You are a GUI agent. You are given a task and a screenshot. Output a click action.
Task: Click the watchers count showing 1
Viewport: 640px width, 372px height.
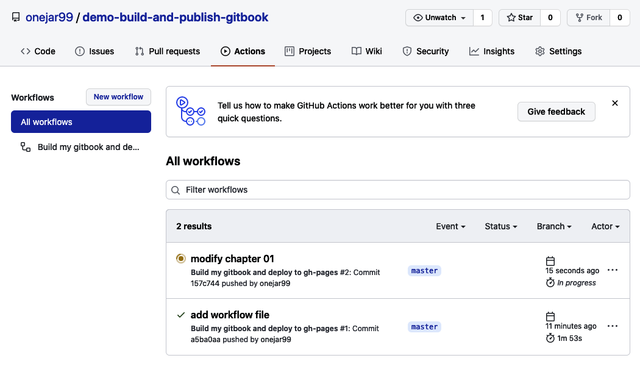point(483,18)
